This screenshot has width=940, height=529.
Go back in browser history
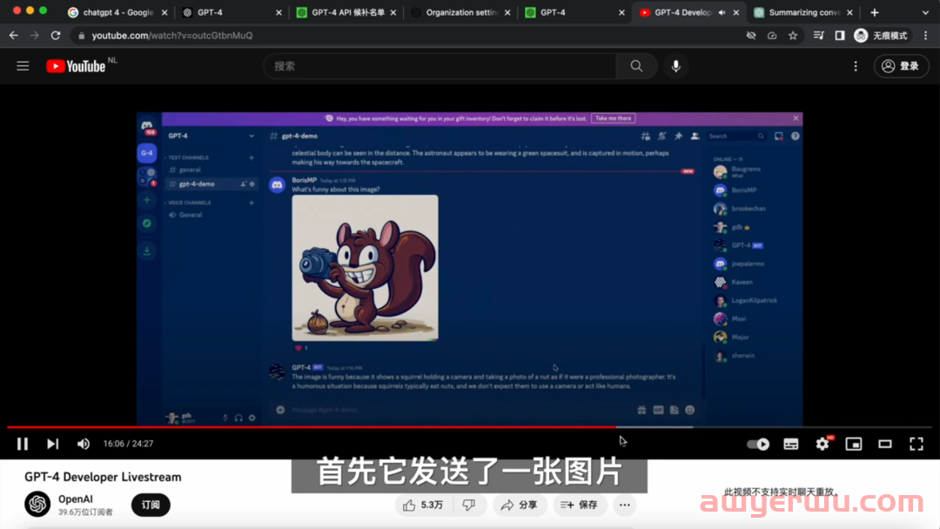click(13, 36)
